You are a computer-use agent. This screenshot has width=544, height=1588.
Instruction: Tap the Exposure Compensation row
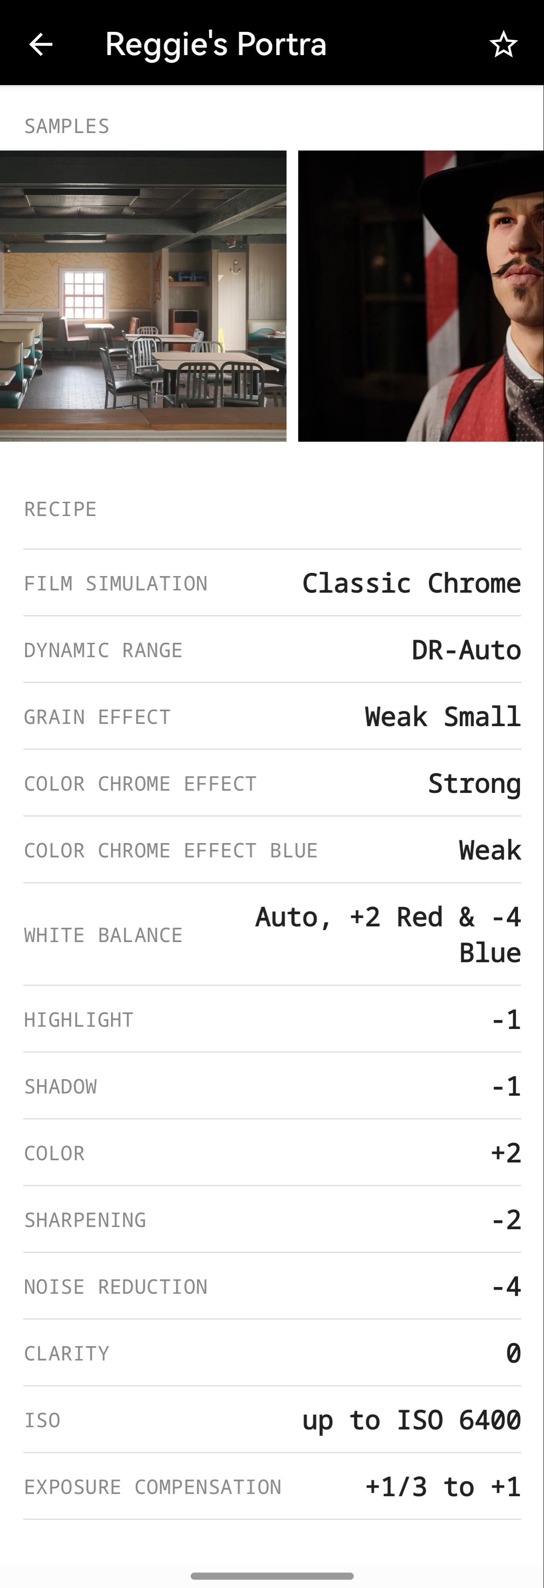272,1487
